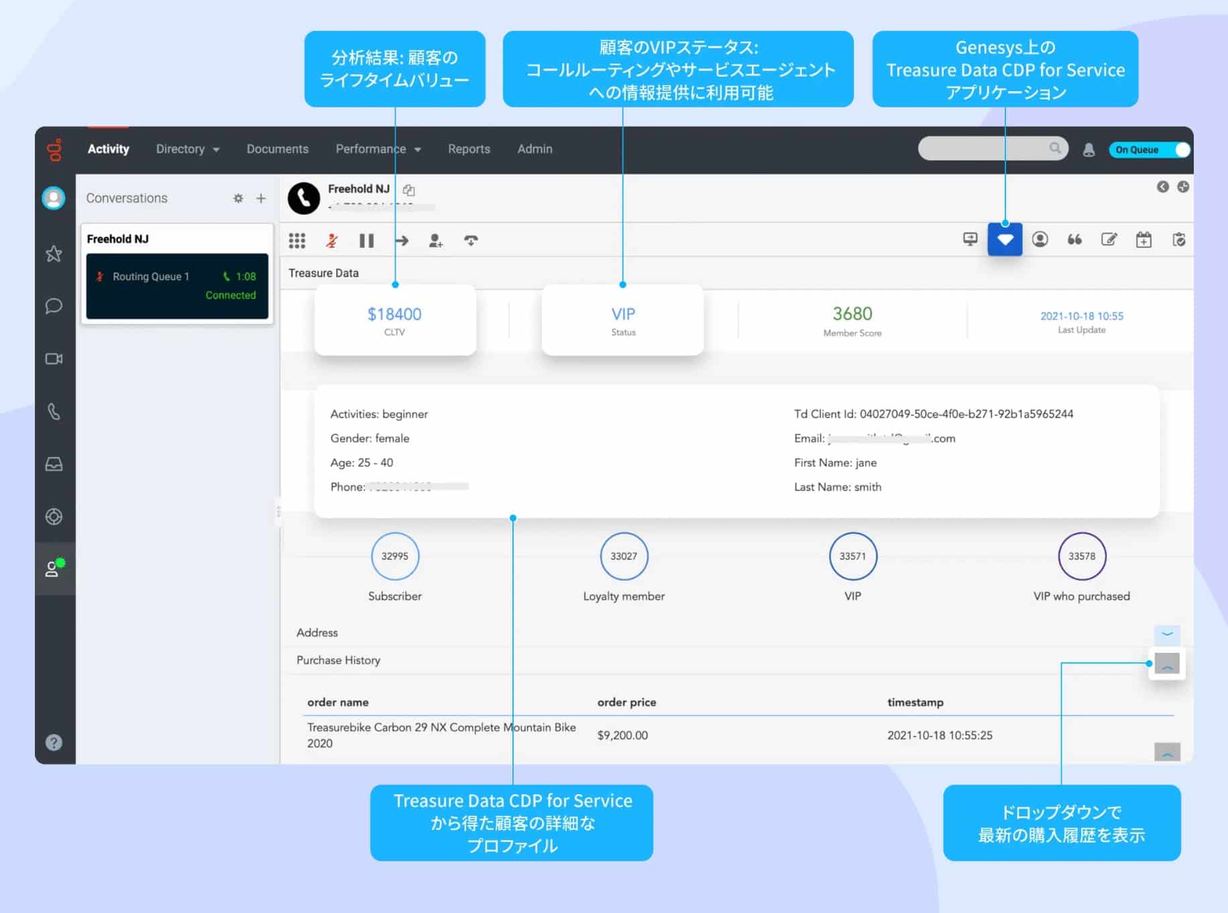This screenshot has height=913, width=1228.
Task: Open the Performance dropdown menu
Action: (378, 149)
